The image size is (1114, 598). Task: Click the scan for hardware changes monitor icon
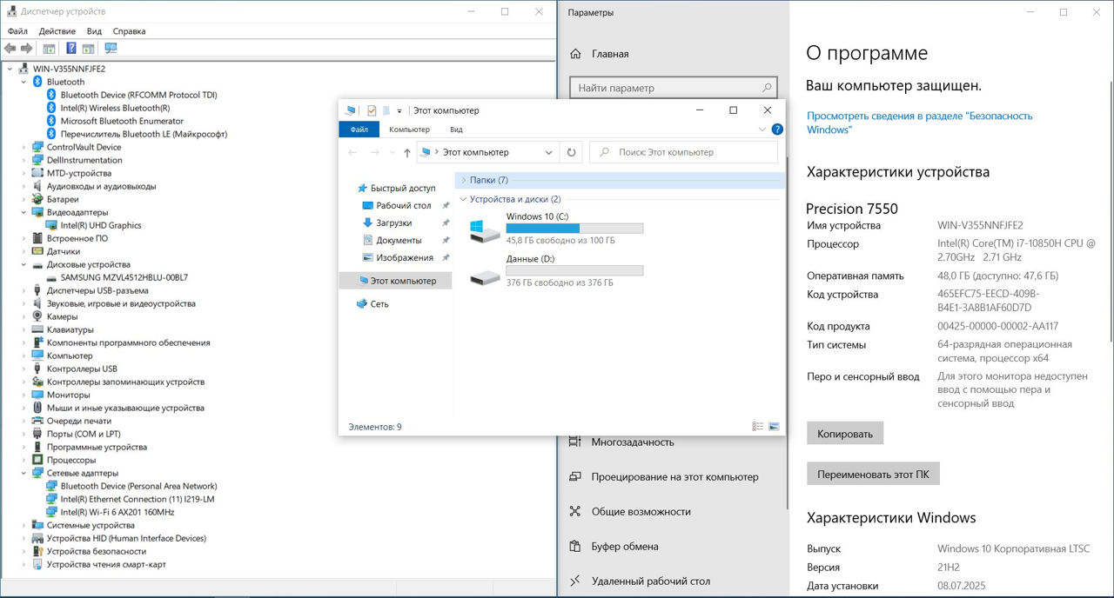tap(111, 49)
